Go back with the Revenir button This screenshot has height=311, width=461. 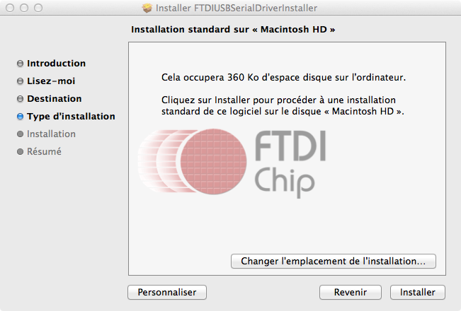pyautogui.click(x=349, y=292)
